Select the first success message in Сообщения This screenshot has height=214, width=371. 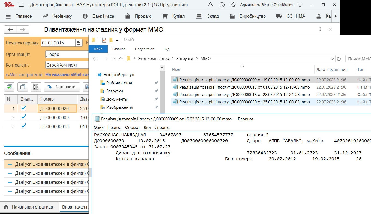pyautogui.click(x=46, y=164)
